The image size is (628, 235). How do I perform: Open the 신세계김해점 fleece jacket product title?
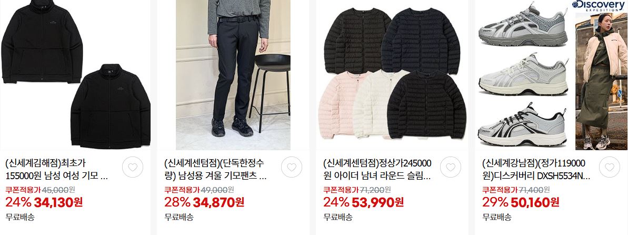tap(57, 169)
